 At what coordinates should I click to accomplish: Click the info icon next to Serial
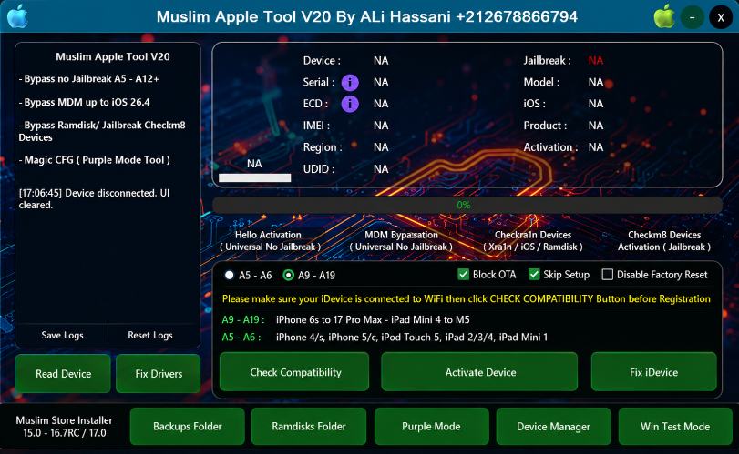(350, 82)
